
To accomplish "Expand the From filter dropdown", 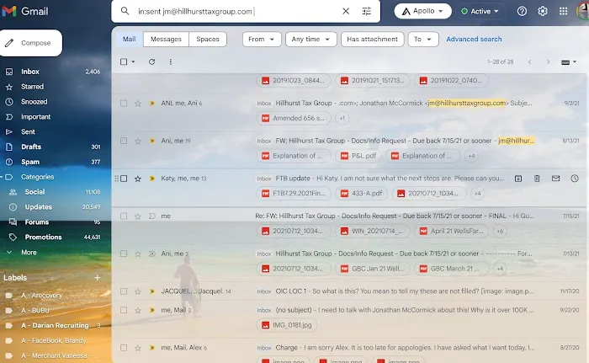I will (x=262, y=40).
